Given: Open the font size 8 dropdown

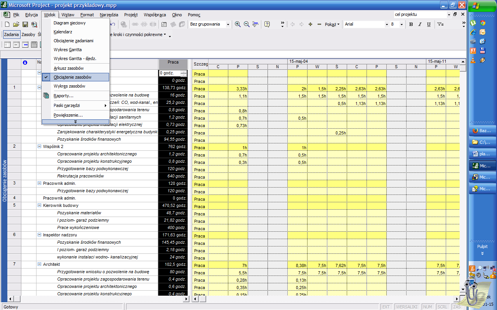Looking at the screenshot, I should [x=402, y=24].
